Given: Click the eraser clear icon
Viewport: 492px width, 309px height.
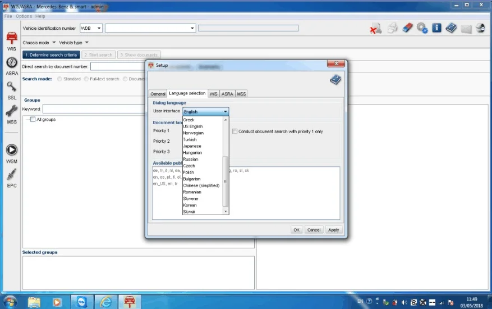Looking at the screenshot, I should pyautogui.click(x=407, y=28).
